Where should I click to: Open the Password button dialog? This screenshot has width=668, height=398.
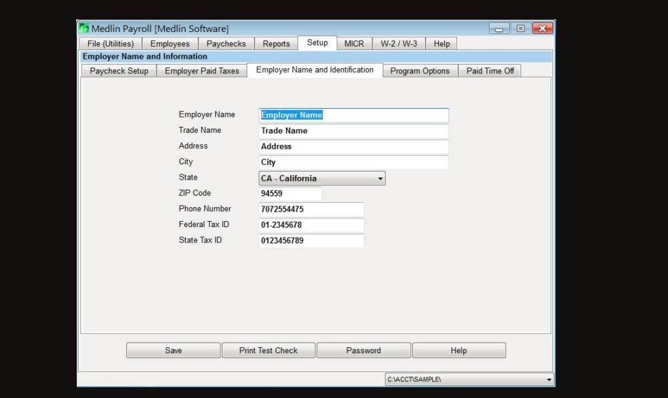point(363,351)
